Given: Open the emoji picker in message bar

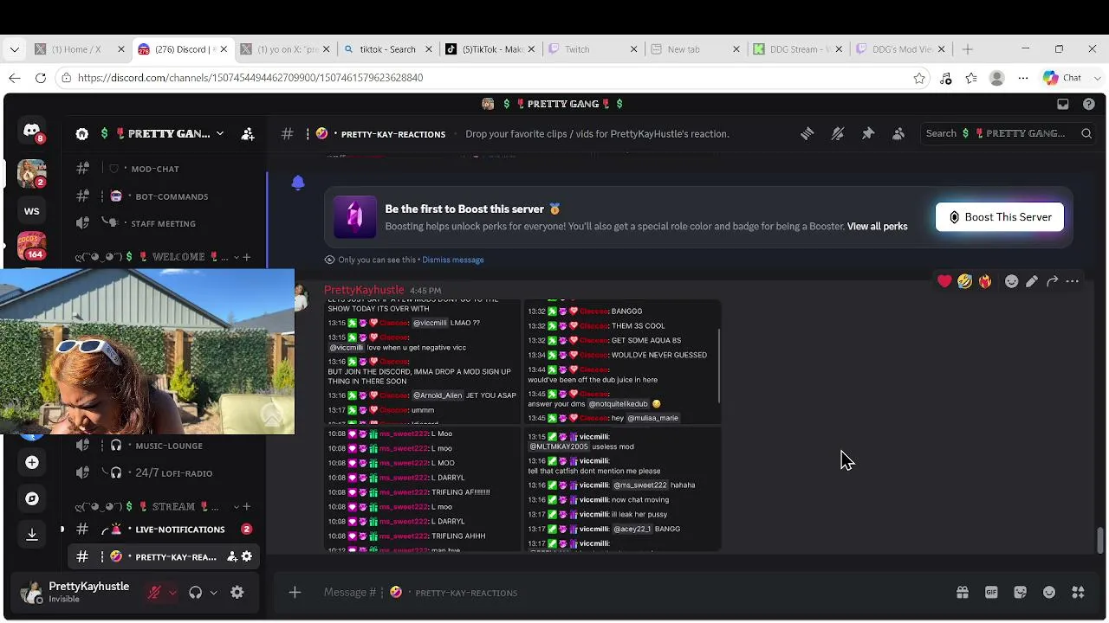Looking at the screenshot, I should pyautogui.click(x=1049, y=593).
